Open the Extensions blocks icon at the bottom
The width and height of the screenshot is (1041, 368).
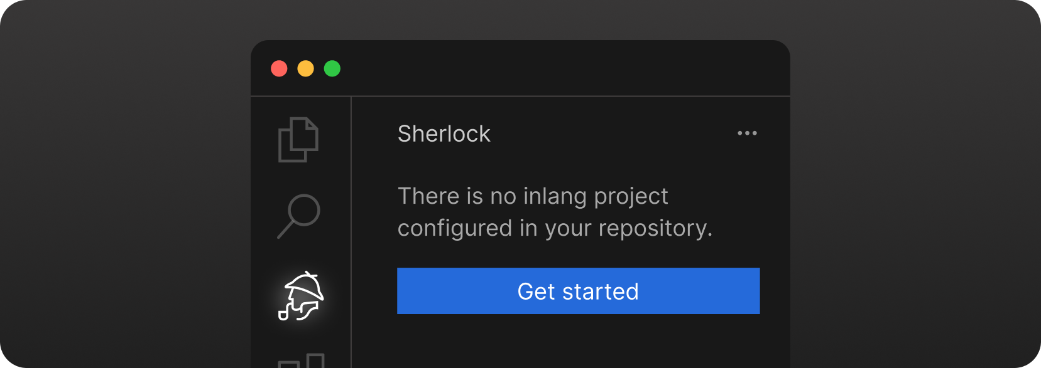[302, 360]
